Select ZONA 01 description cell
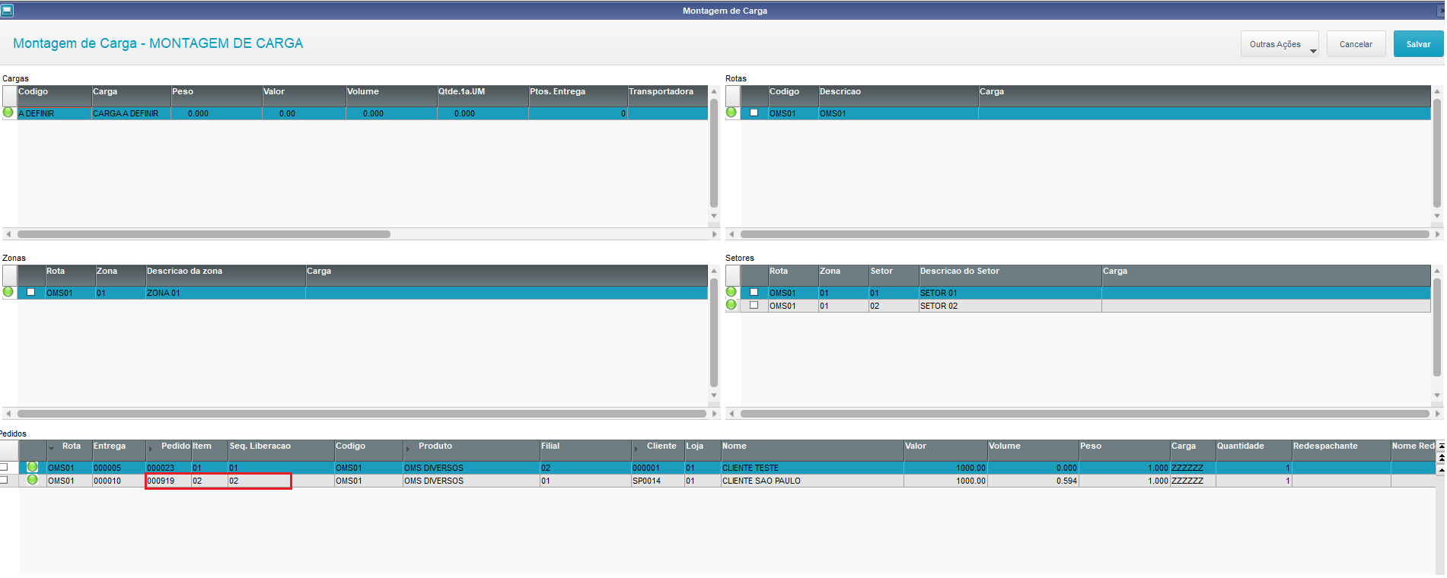Viewport: 1447px width, 578px height. click(x=225, y=293)
